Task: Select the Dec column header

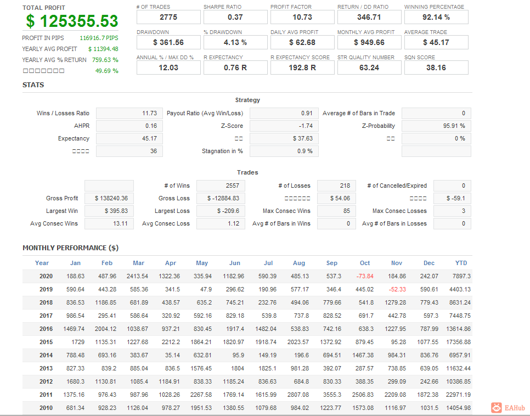Action: coord(429,263)
